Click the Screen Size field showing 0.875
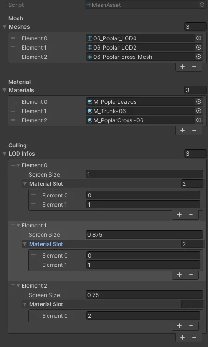Screen dimensions: 208x347 144,234
